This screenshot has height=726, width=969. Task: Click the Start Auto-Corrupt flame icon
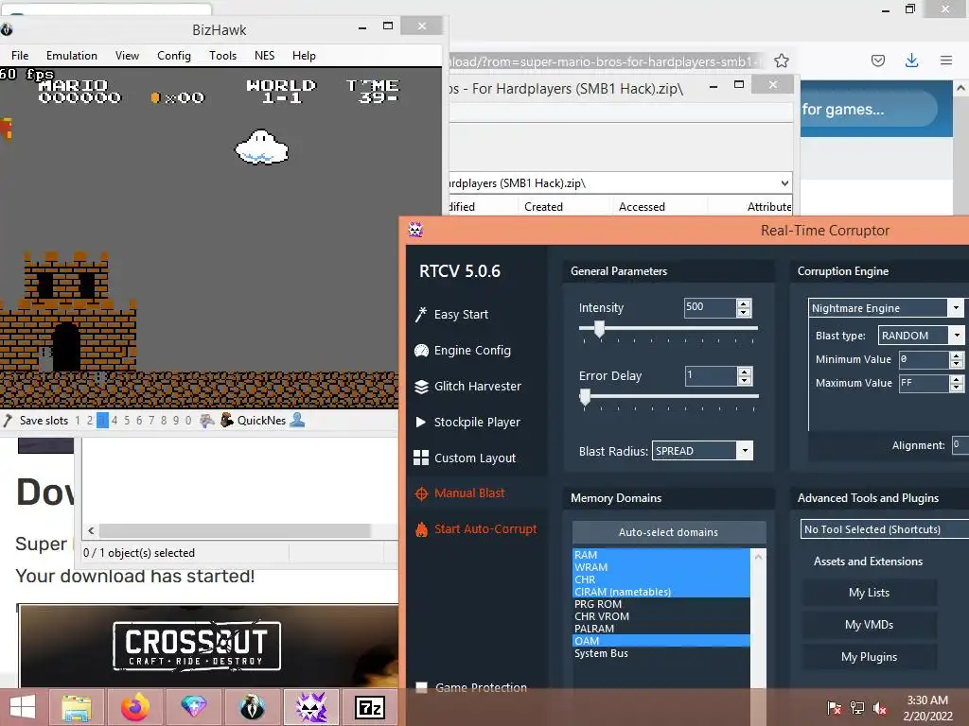click(x=421, y=529)
